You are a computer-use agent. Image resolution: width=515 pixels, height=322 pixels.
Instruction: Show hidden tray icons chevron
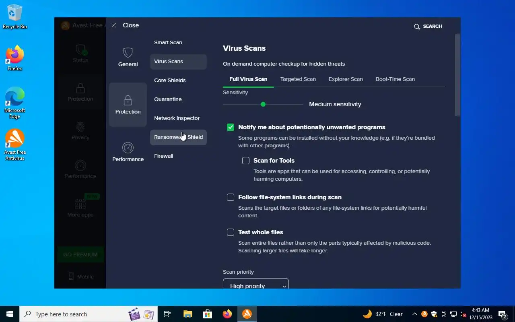pos(414,314)
